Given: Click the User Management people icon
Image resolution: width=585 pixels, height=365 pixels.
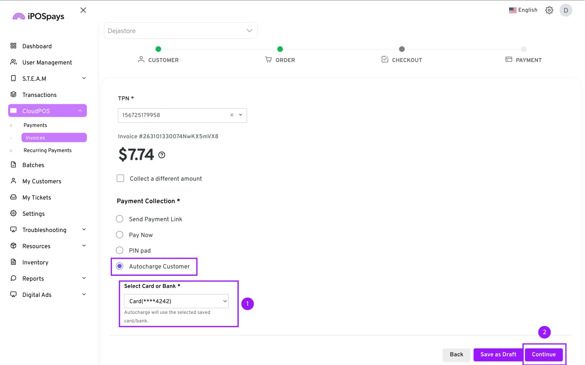Looking at the screenshot, I should click(x=13, y=62).
